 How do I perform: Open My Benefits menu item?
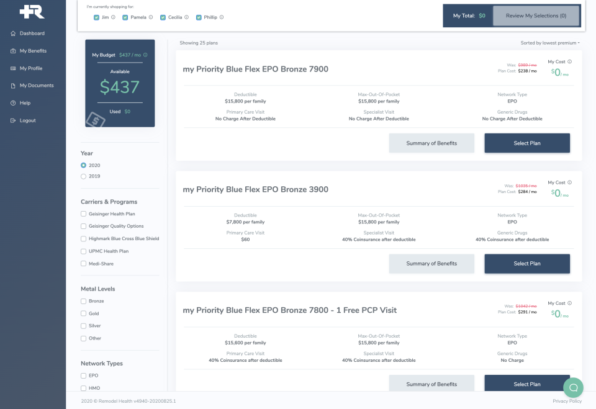[33, 51]
